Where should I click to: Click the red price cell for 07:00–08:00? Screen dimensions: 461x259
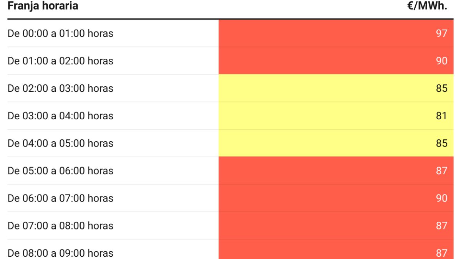pyautogui.click(x=336, y=226)
